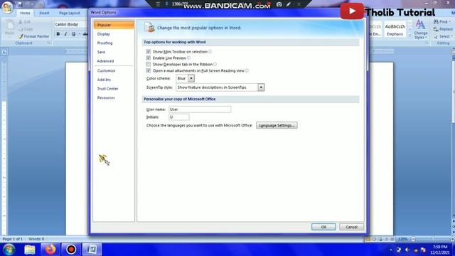455x256 pixels.
Task: Click the volume speaker tray icon
Action: tap(407, 250)
